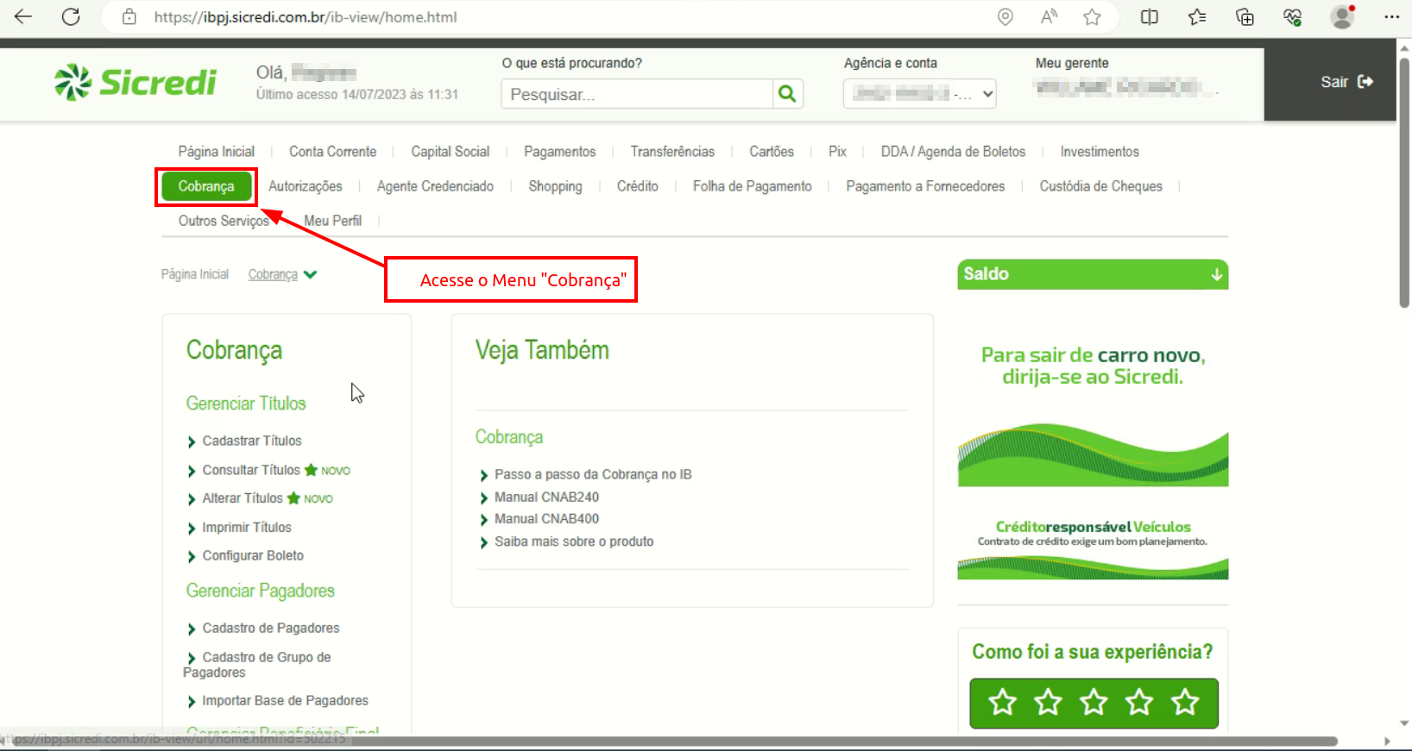The height and width of the screenshot is (751, 1412).
Task: Open the Crédito menu
Action: tap(637, 186)
